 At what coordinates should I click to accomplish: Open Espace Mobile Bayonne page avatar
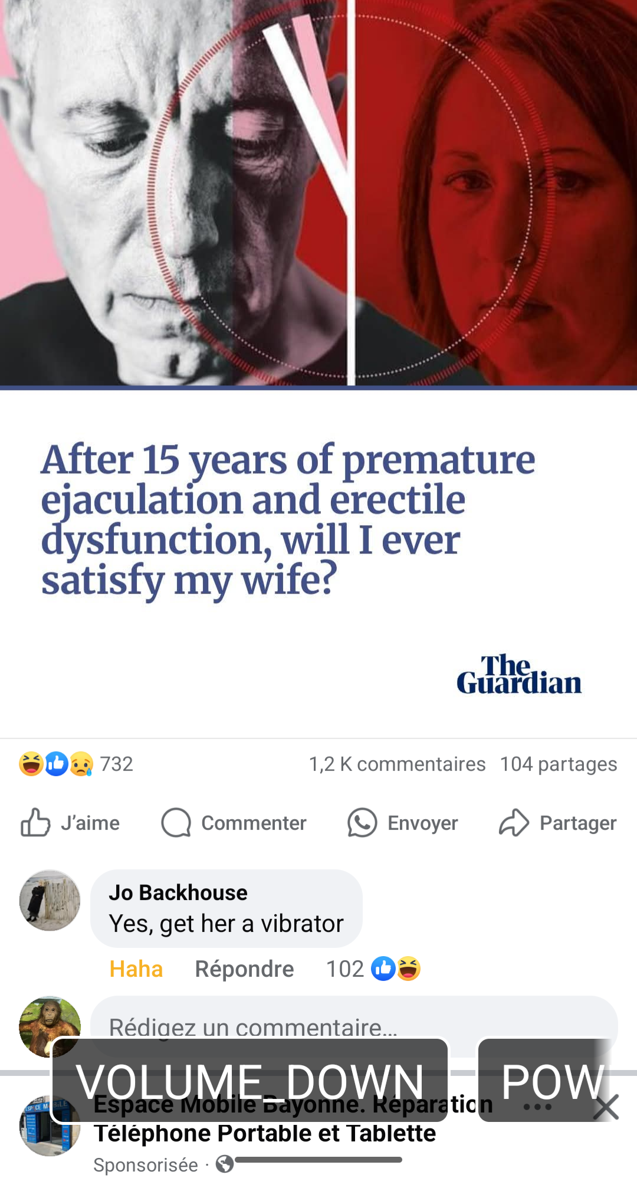tap(50, 1125)
